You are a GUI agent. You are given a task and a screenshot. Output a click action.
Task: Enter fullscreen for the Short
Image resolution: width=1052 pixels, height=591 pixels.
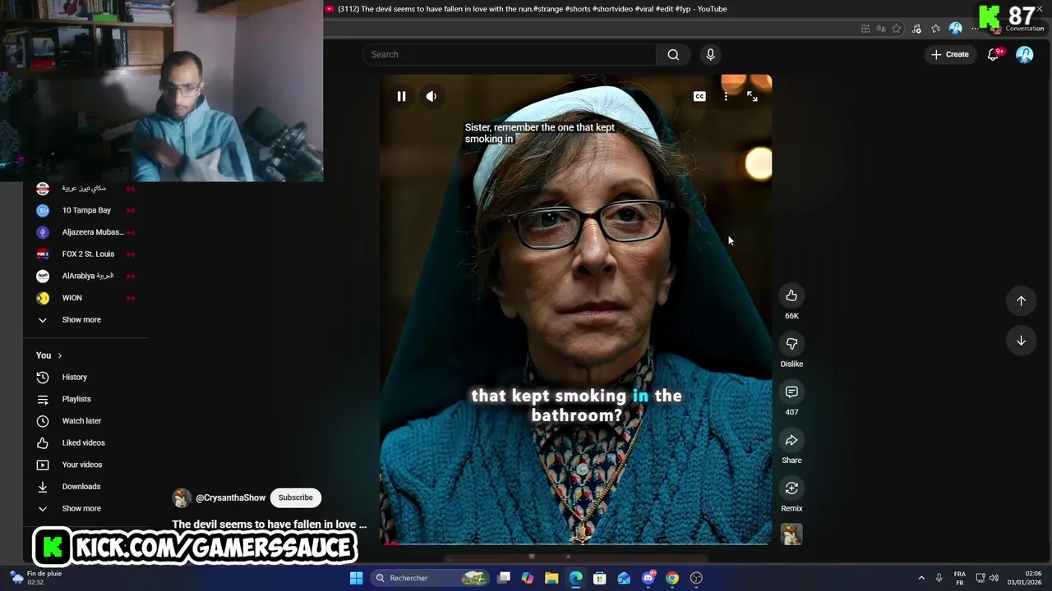click(x=752, y=96)
